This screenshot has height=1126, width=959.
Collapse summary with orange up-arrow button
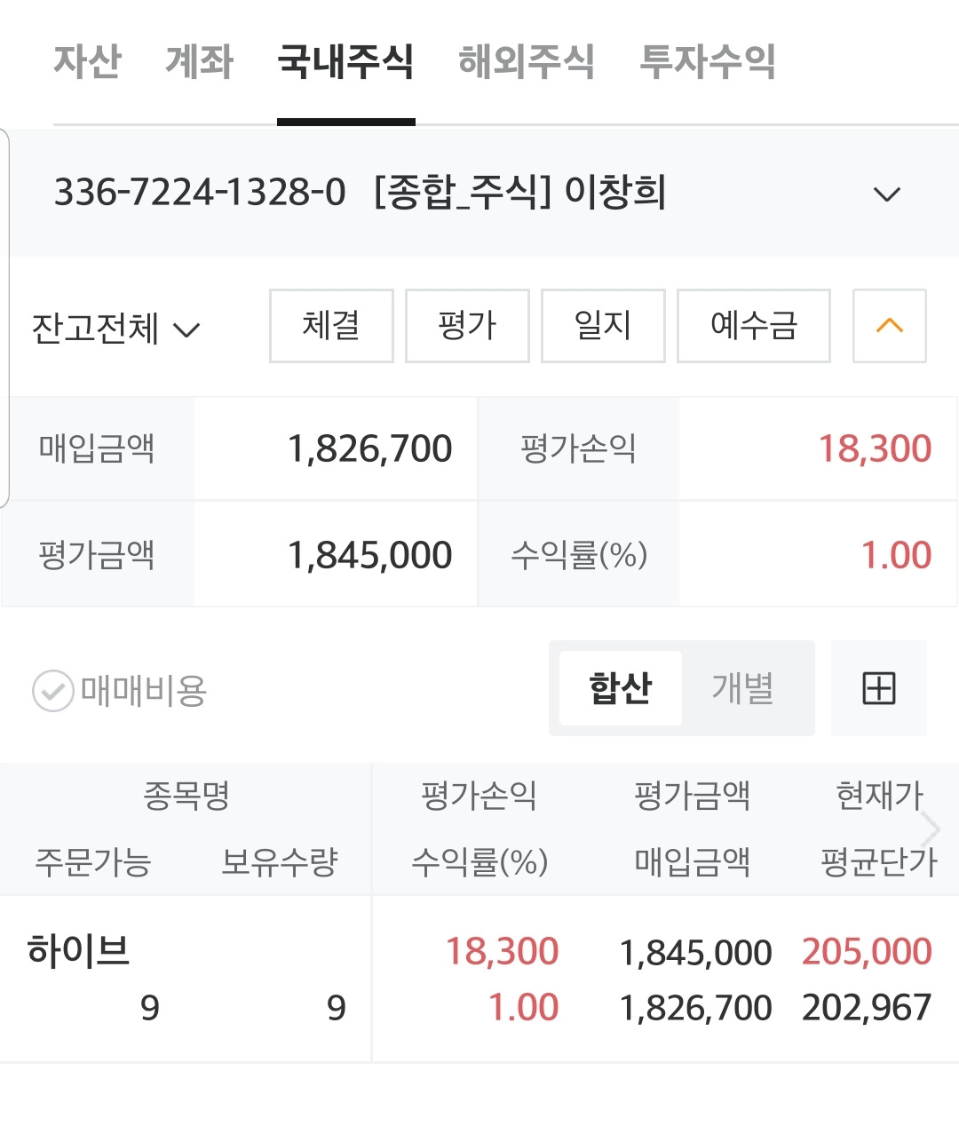[x=889, y=326]
